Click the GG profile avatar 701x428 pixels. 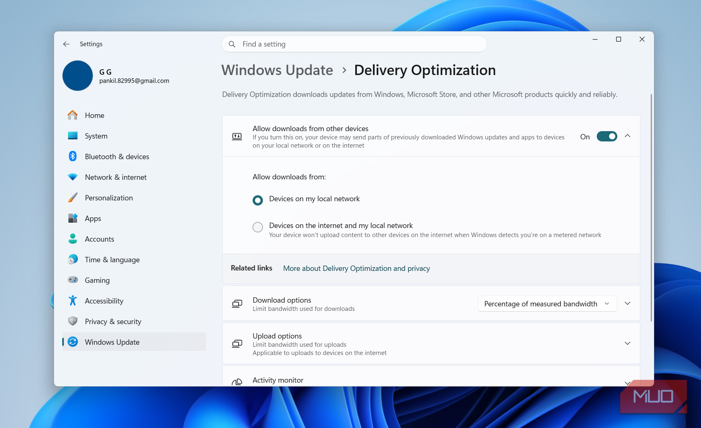click(77, 75)
